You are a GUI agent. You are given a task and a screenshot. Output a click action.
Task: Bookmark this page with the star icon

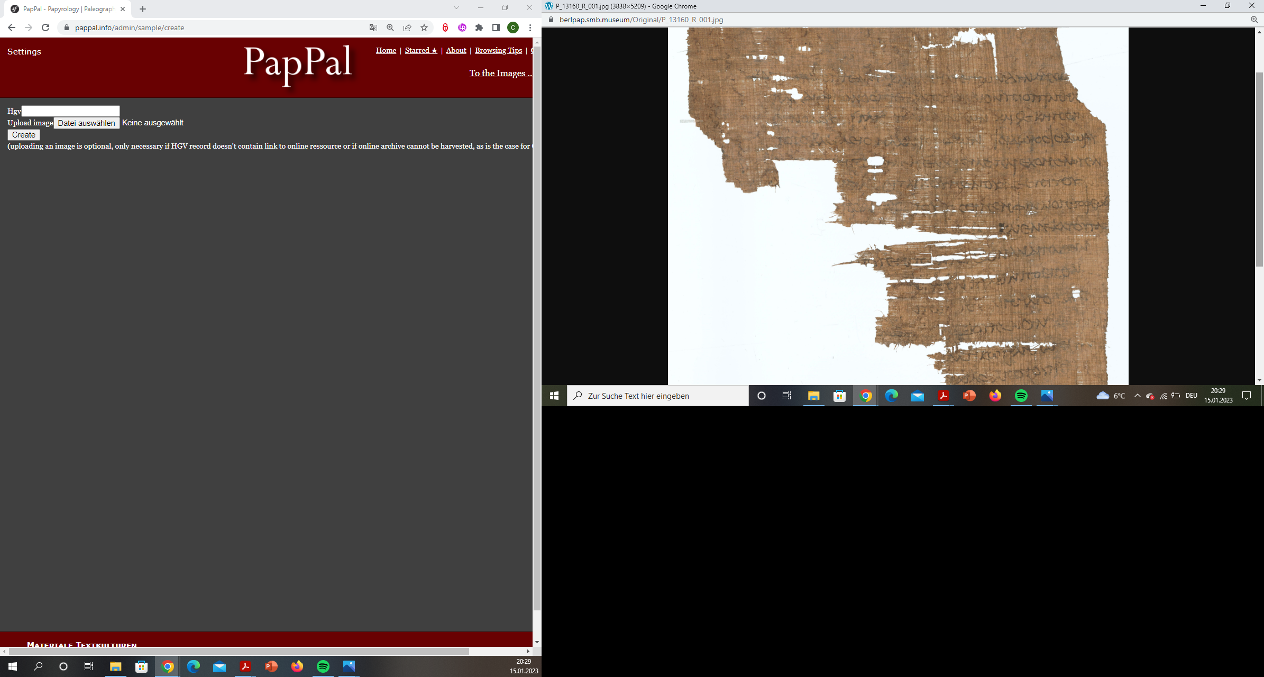[x=424, y=28]
